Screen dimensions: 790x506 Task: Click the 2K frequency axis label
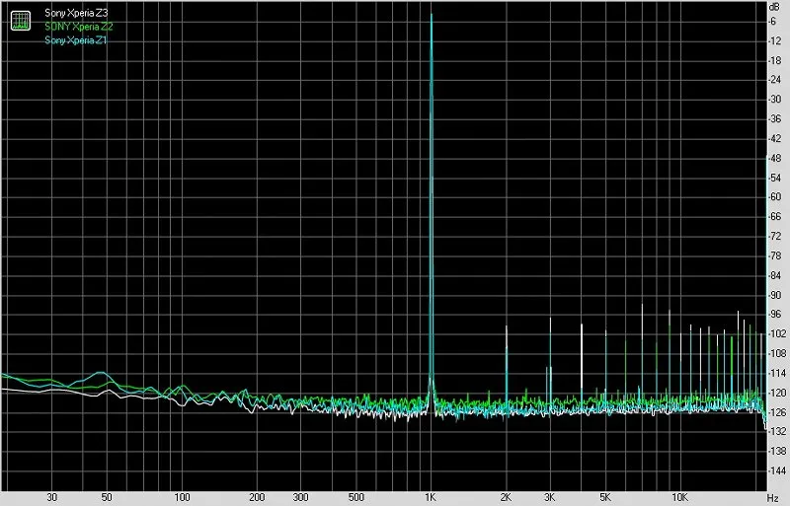click(506, 497)
